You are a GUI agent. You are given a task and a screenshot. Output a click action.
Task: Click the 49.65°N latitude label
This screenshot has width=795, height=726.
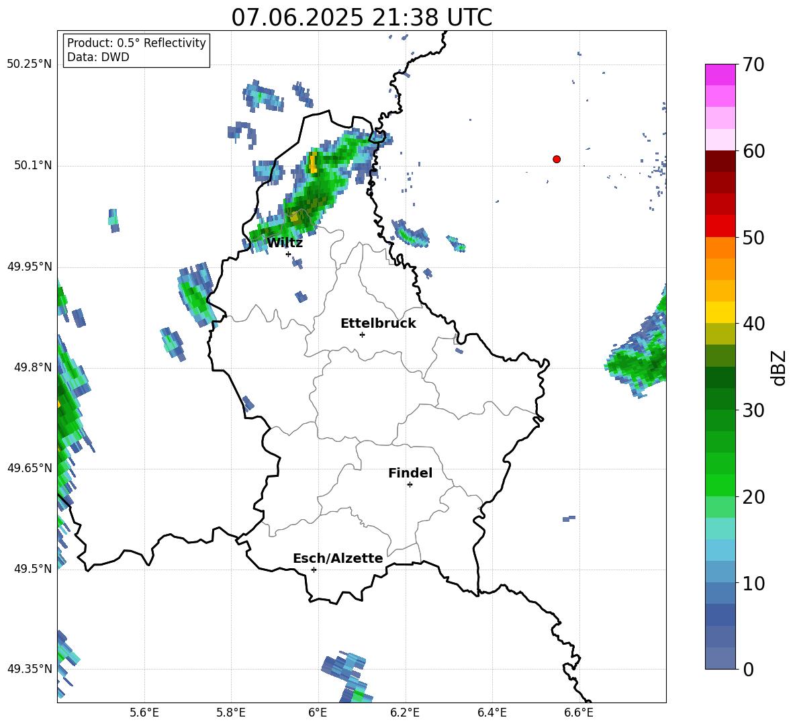pyautogui.click(x=29, y=468)
